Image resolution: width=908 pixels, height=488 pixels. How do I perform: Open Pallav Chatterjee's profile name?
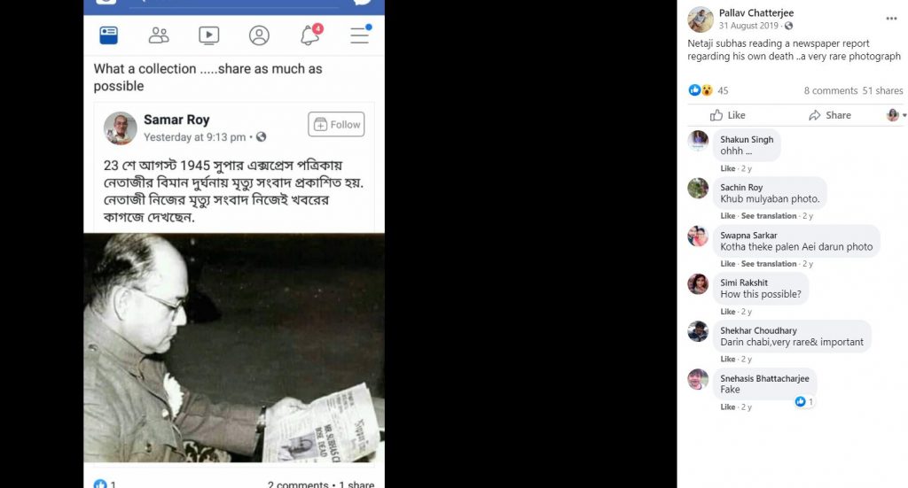(x=756, y=12)
